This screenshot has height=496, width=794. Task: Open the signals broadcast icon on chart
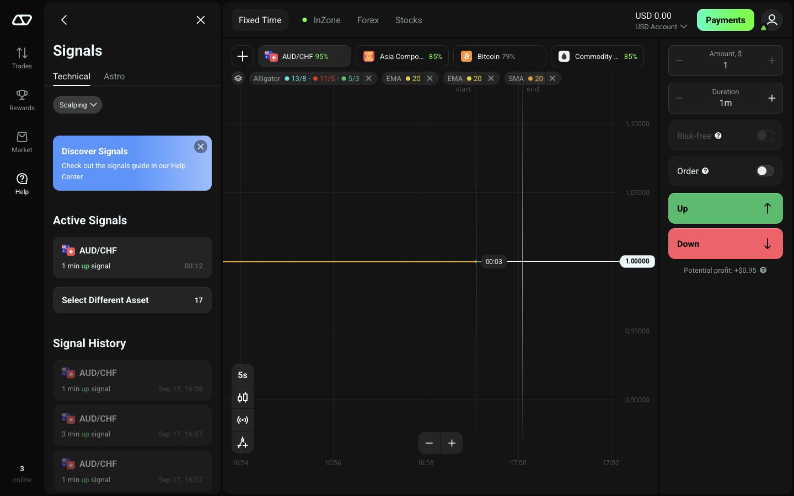(x=243, y=420)
